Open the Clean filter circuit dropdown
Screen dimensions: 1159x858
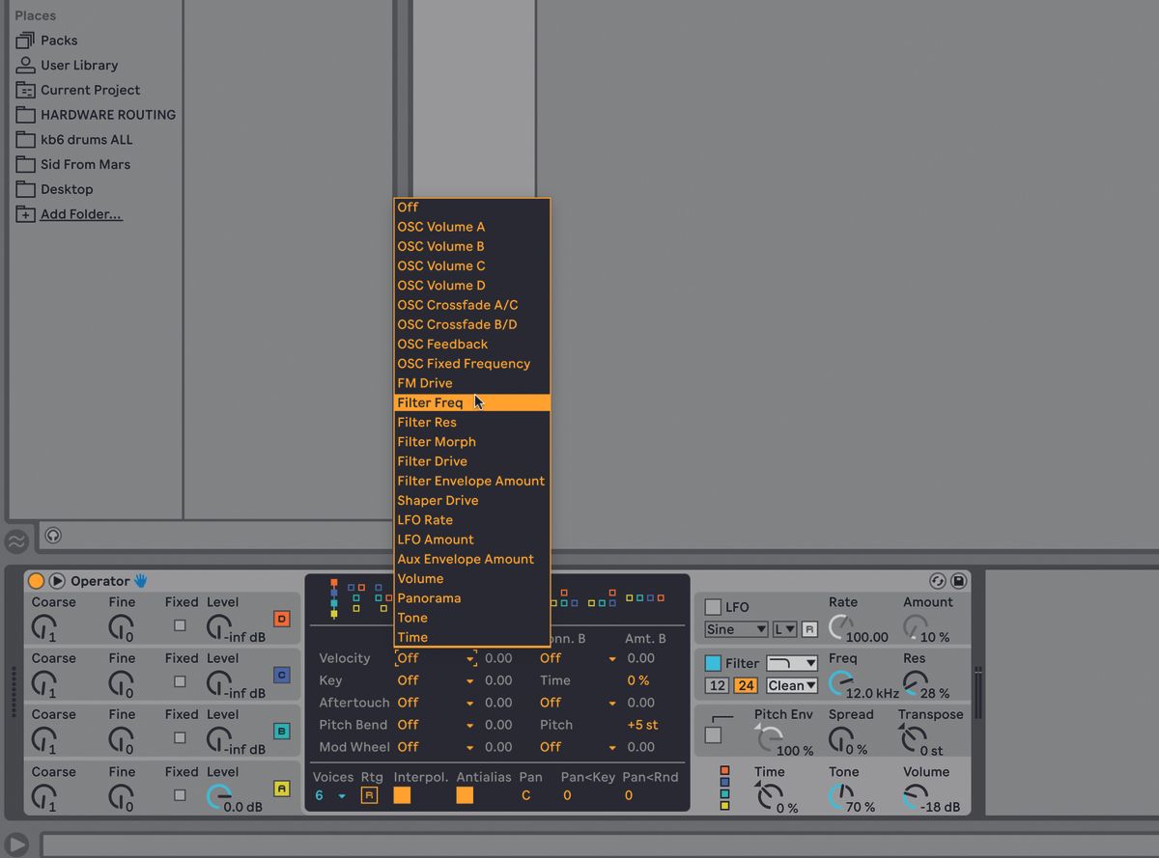791,685
